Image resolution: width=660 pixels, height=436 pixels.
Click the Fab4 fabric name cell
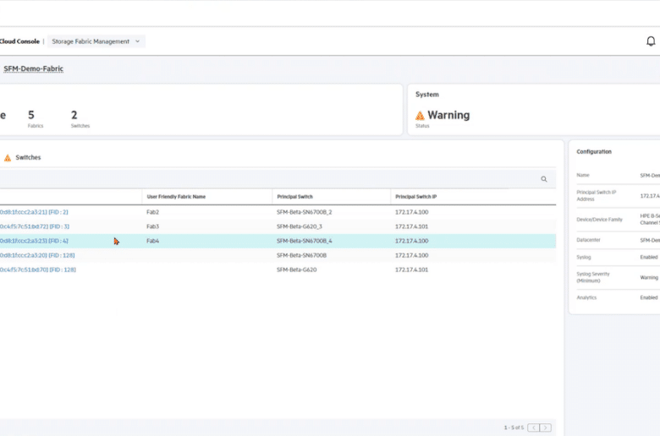[x=152, y=241]
